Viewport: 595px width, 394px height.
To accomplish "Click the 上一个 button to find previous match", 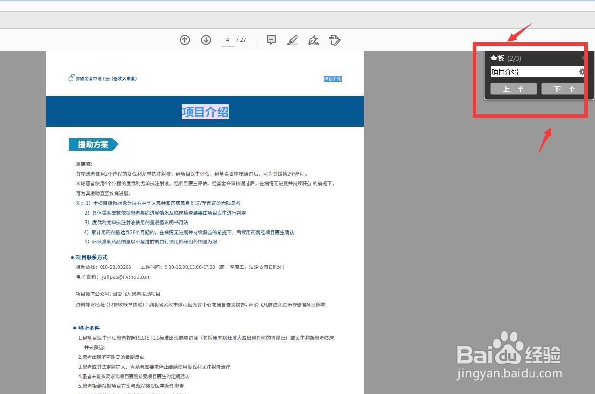I will tap(513, 89).
